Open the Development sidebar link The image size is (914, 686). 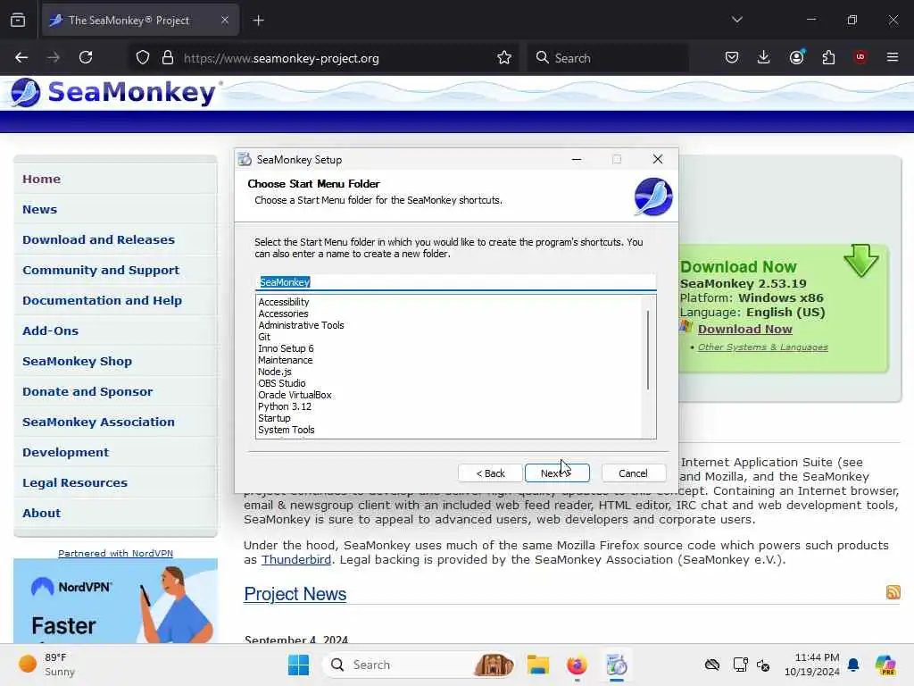click(x=65, y=452)
